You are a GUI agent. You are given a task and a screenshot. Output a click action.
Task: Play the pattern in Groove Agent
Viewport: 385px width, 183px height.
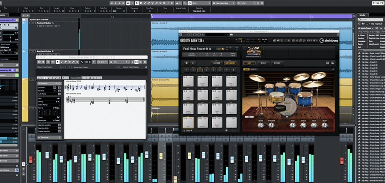click(193, 63)
